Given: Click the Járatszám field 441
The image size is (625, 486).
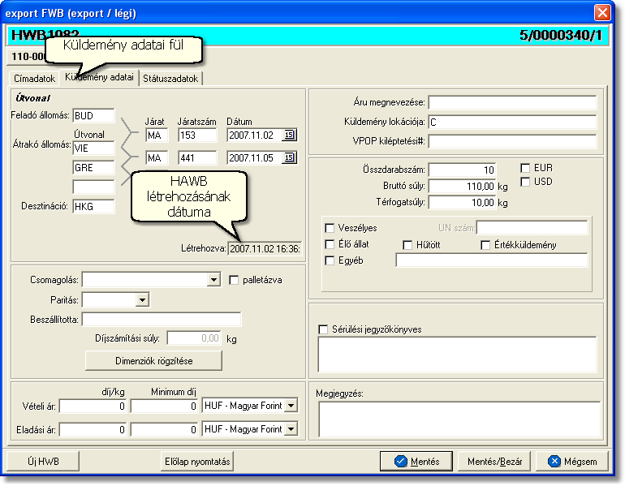Looking at the screenshot, I should coord(197,158).
